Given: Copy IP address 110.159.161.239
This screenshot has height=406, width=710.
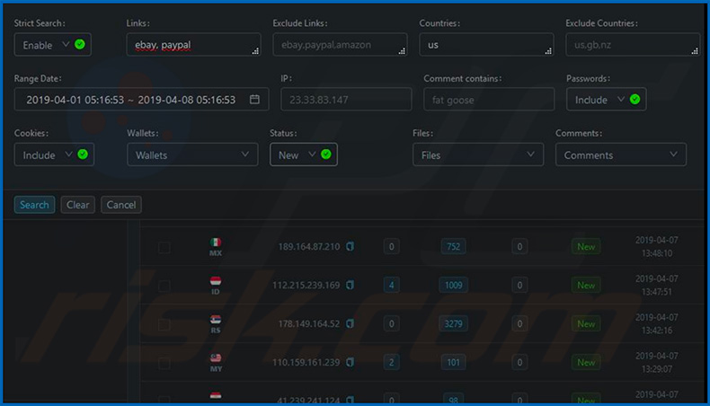Looking at the screenshot, I should pyautogui.click(x=351, y=363).
